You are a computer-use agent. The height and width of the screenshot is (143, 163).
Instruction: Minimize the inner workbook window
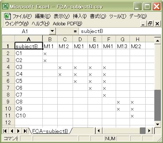pyautogui.click(x=143, y=24)
